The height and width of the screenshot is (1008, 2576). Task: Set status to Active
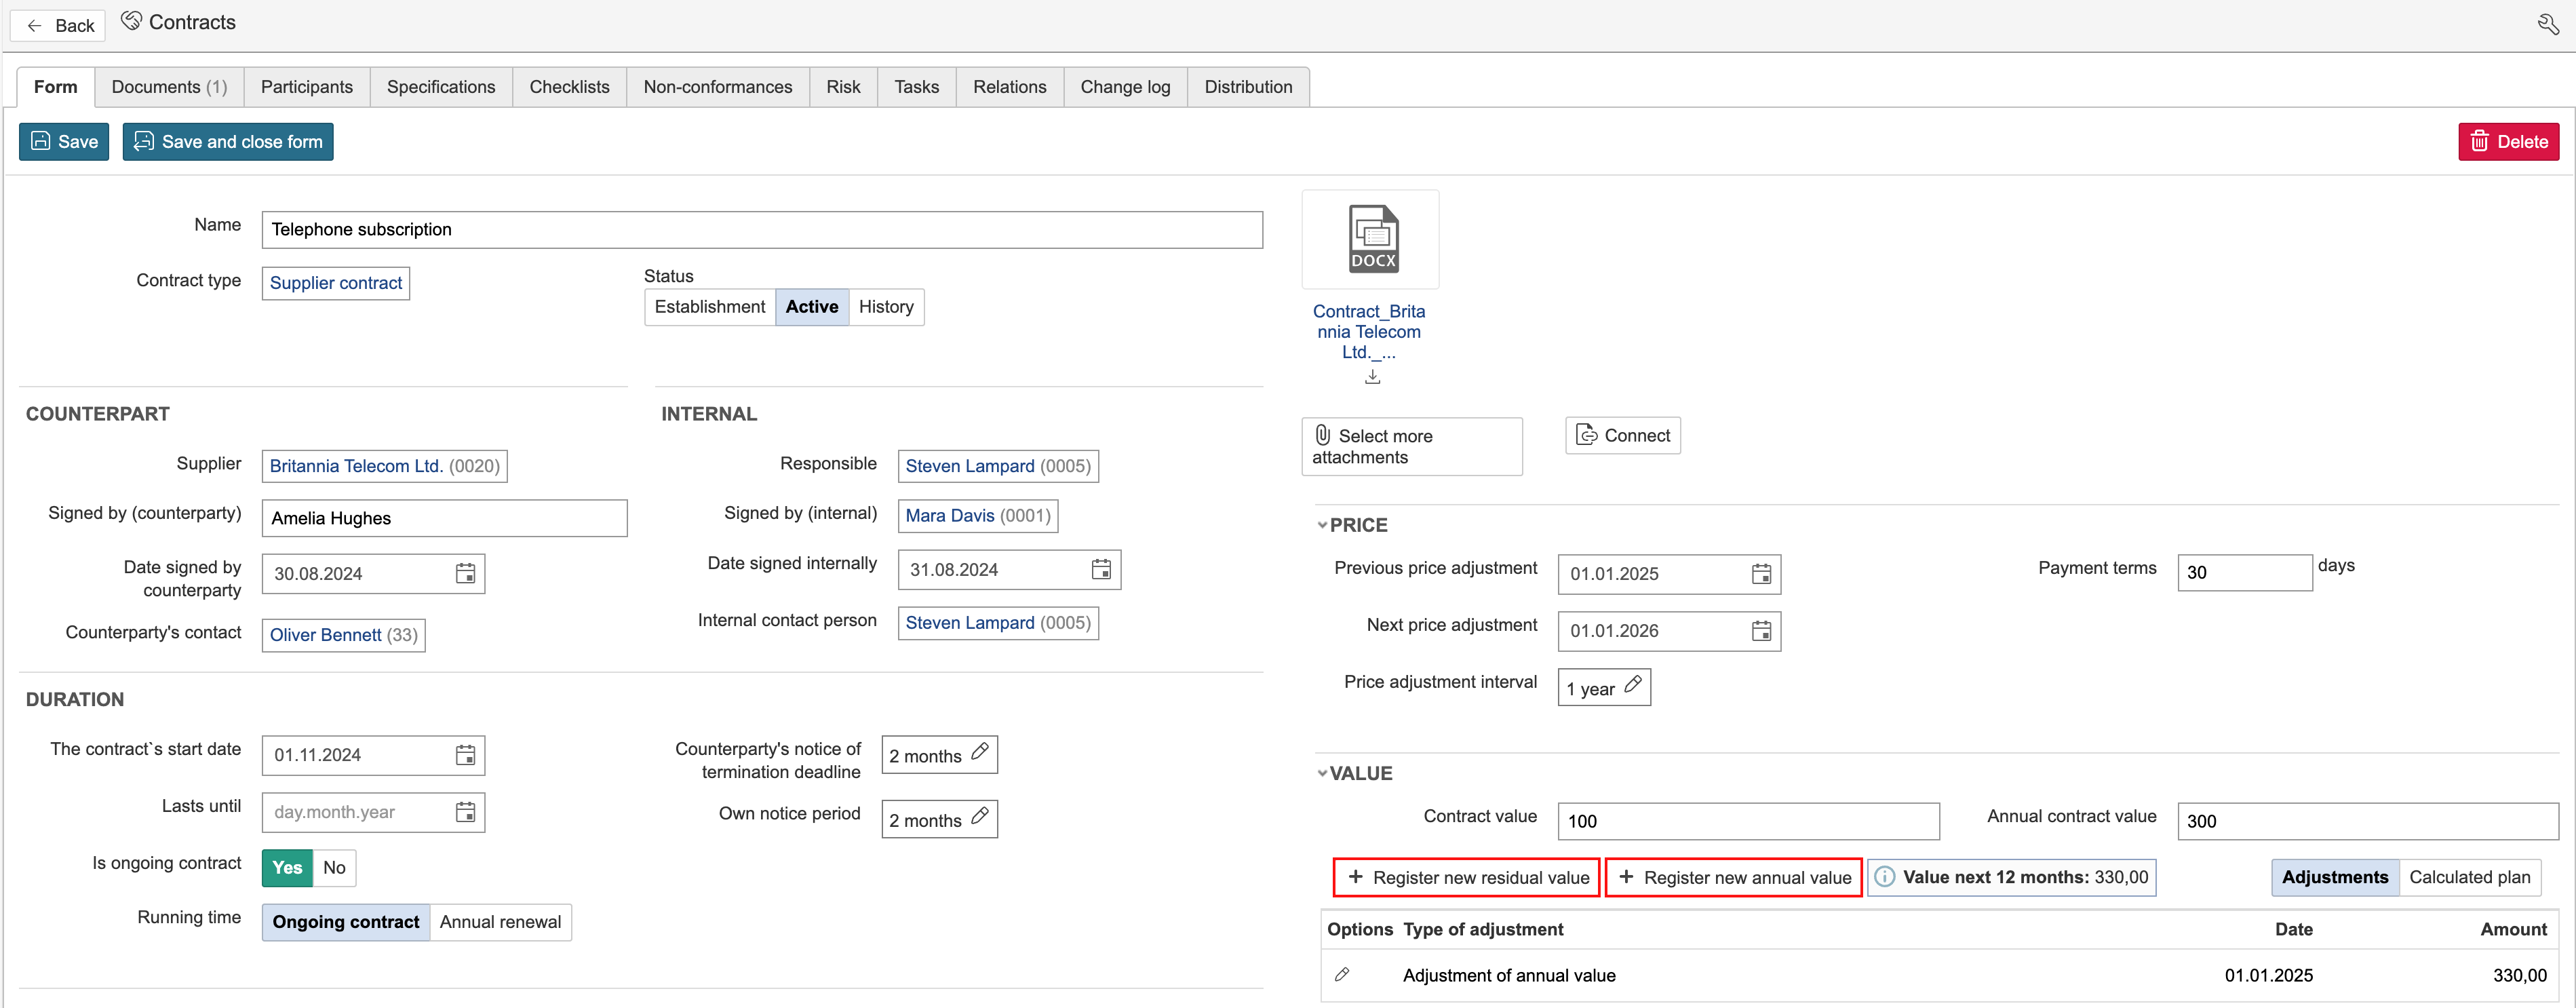click(811, 307)
